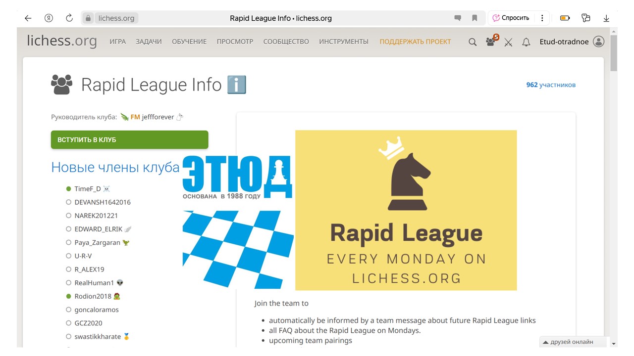Screen dimensions: 634x356
Task: Click the Спросить assistant button
Action: pyautogui.click(x=511, y=18)
